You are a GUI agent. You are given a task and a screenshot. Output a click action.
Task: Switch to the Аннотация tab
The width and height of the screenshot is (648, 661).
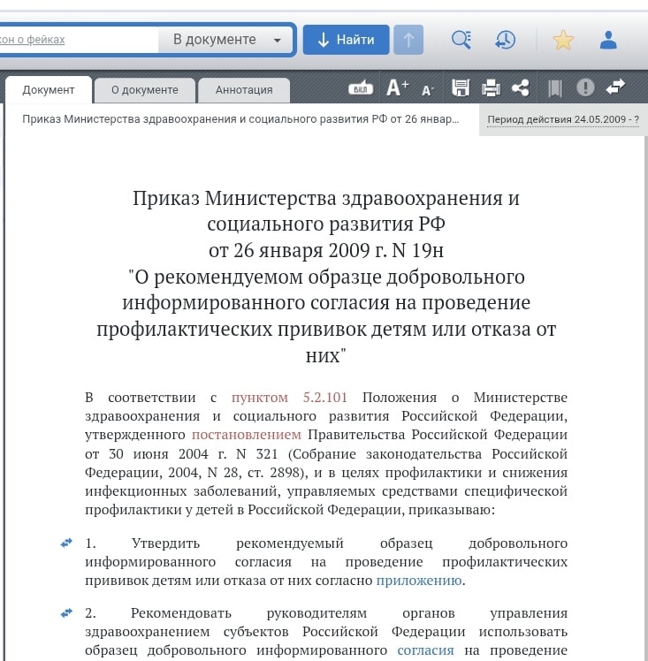point(244,90)
